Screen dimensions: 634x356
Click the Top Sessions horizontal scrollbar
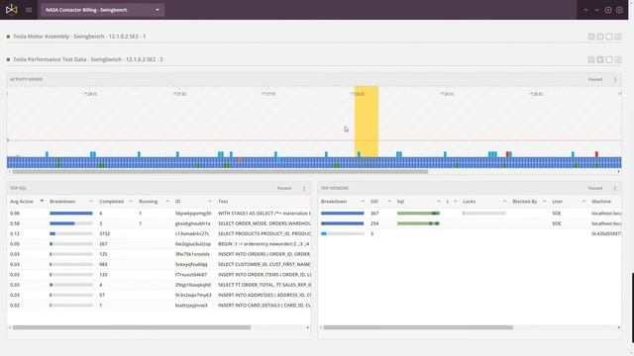418,327
